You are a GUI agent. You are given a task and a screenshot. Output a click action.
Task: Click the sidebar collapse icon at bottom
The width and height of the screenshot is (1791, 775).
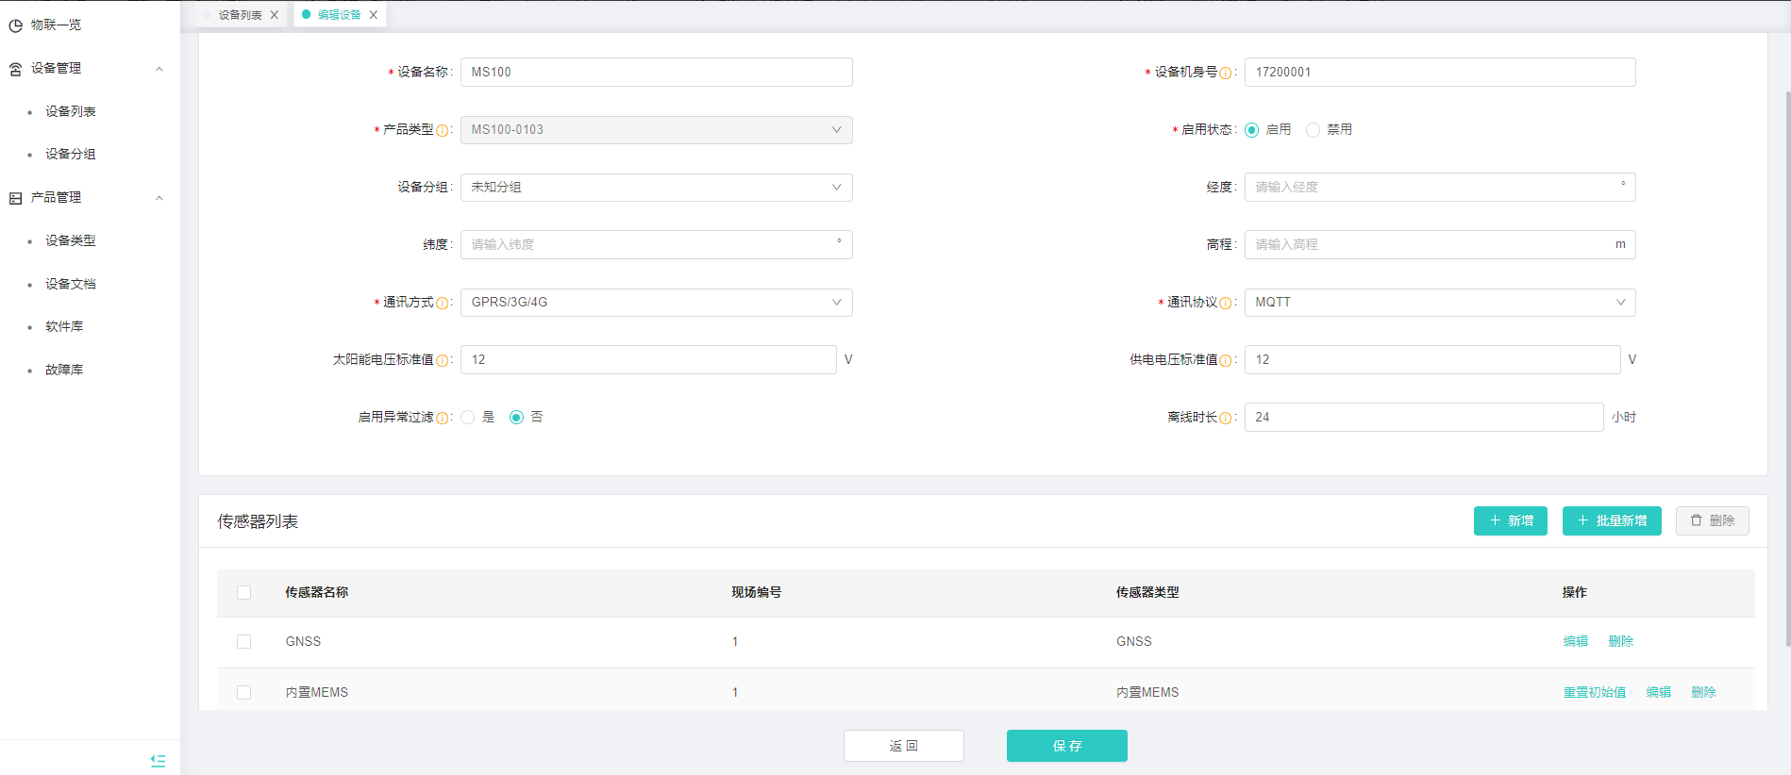click(x=158, y=760)
